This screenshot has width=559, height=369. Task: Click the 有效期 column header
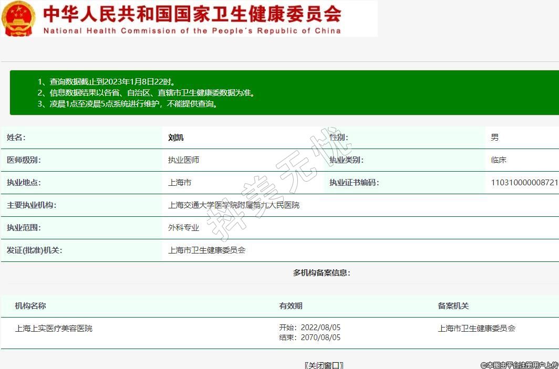(x=291, y=306)
